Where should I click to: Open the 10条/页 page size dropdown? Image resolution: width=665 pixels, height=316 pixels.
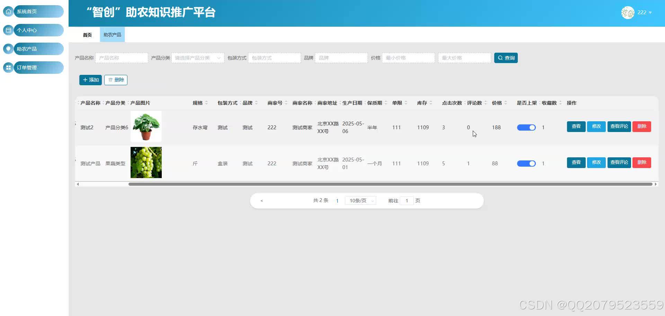(360, 201)
